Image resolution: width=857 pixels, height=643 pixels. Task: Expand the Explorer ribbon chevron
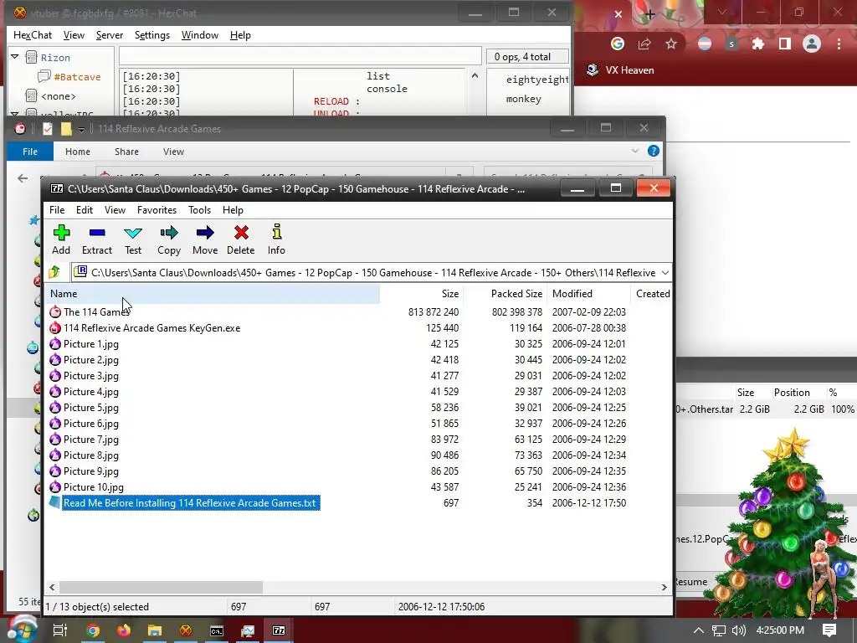point(634,151)
